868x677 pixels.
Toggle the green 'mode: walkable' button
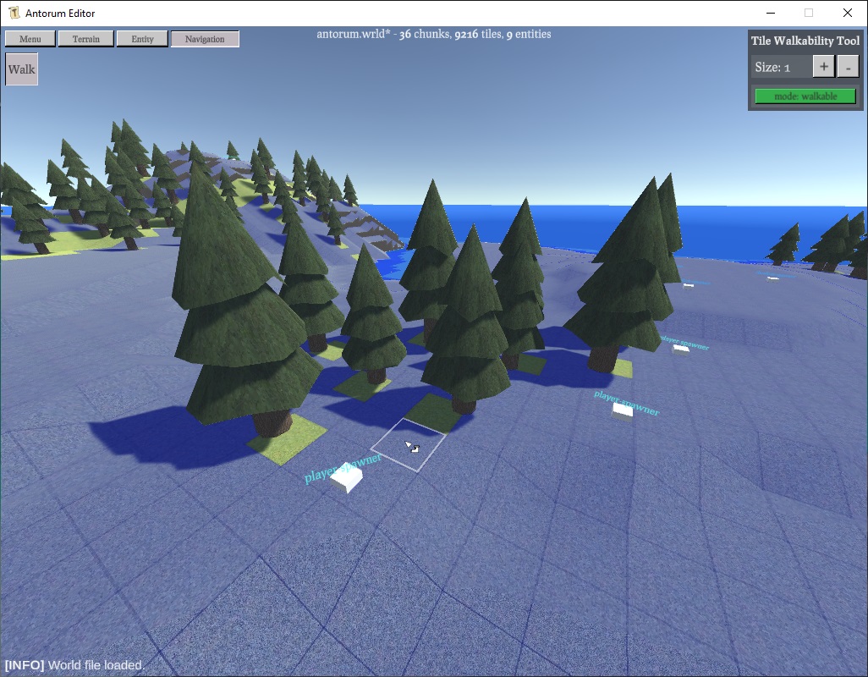click(x=805, y=96)
